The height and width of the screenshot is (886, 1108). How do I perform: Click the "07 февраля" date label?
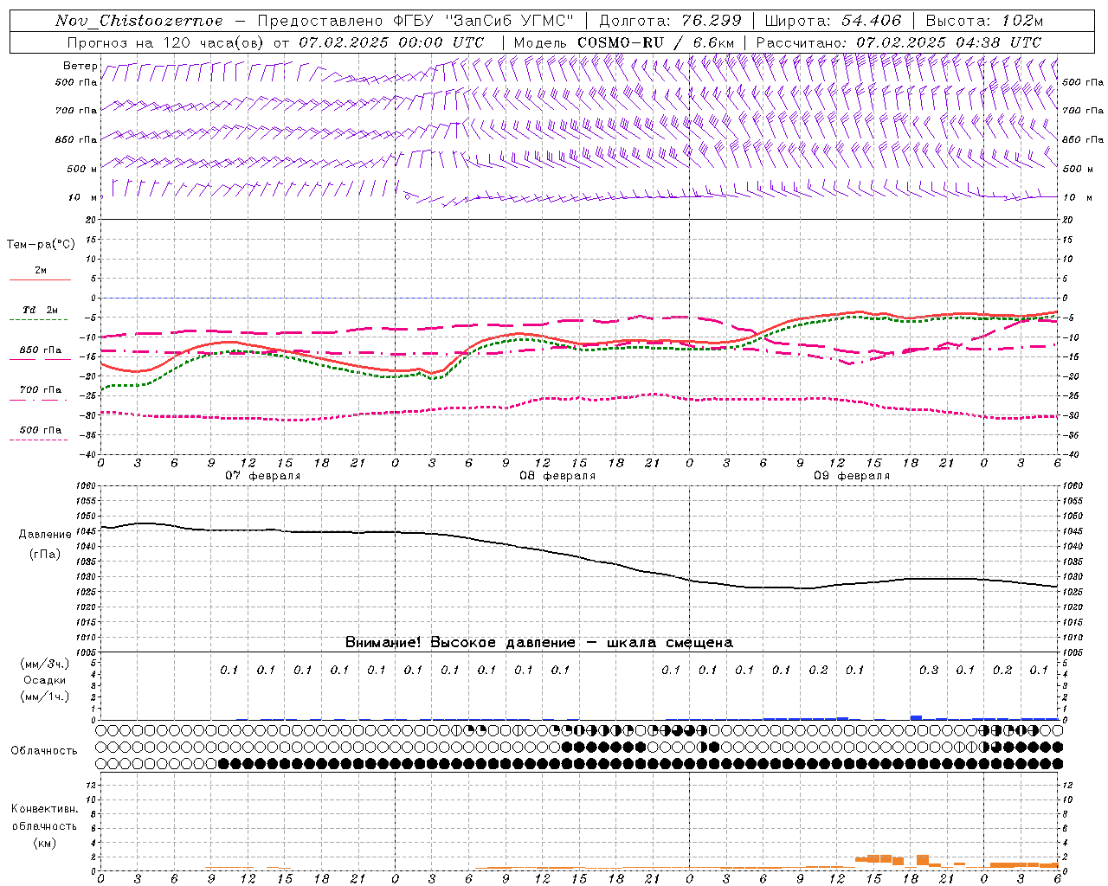click(262, 476)
